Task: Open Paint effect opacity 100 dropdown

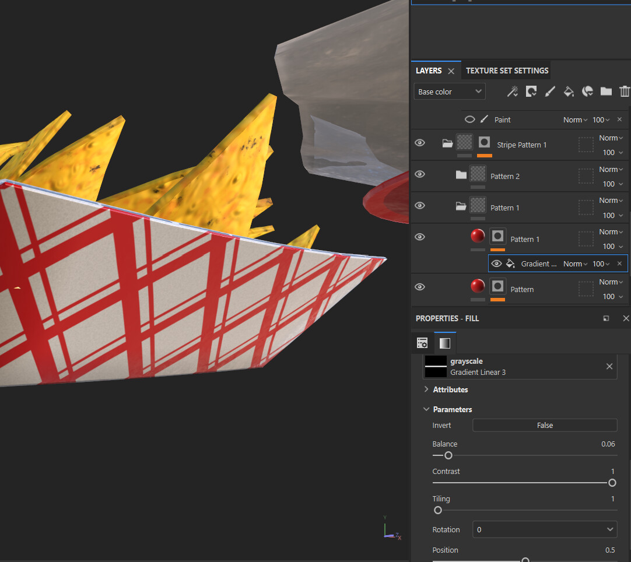Action: 601,120
